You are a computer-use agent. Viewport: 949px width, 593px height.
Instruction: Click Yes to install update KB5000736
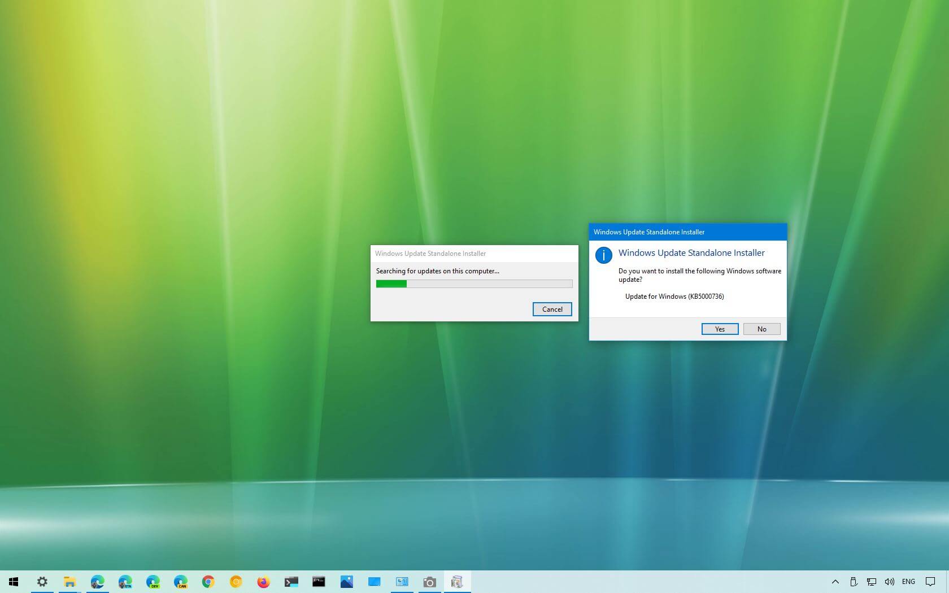720,329
